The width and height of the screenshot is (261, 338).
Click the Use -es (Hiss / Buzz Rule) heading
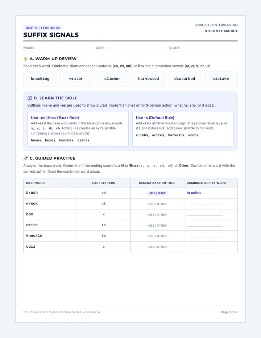[x=55, y=118]
